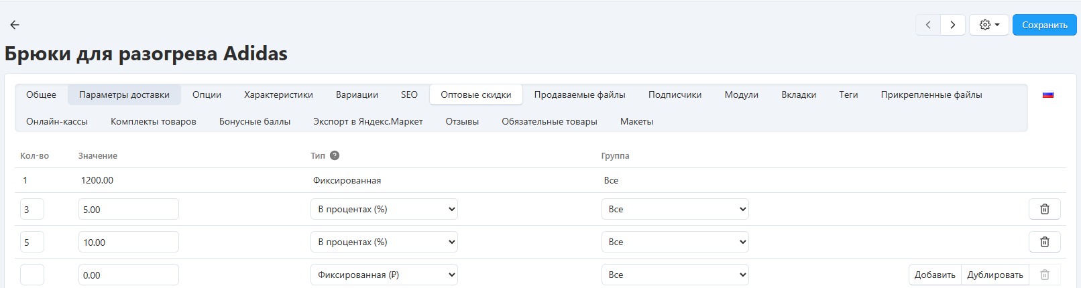Image resolution: width=1081 pixels, height=288 pixels.
Task: Go to previous product with left chevron
Action: (x=928, y=25)
